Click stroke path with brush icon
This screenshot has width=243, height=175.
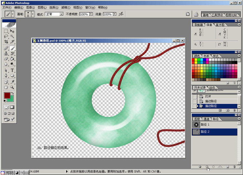tap(207, 167)
